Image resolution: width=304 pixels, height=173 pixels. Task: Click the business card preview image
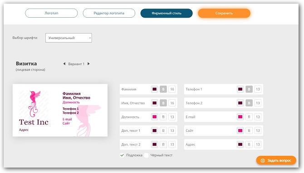(60, 110)
